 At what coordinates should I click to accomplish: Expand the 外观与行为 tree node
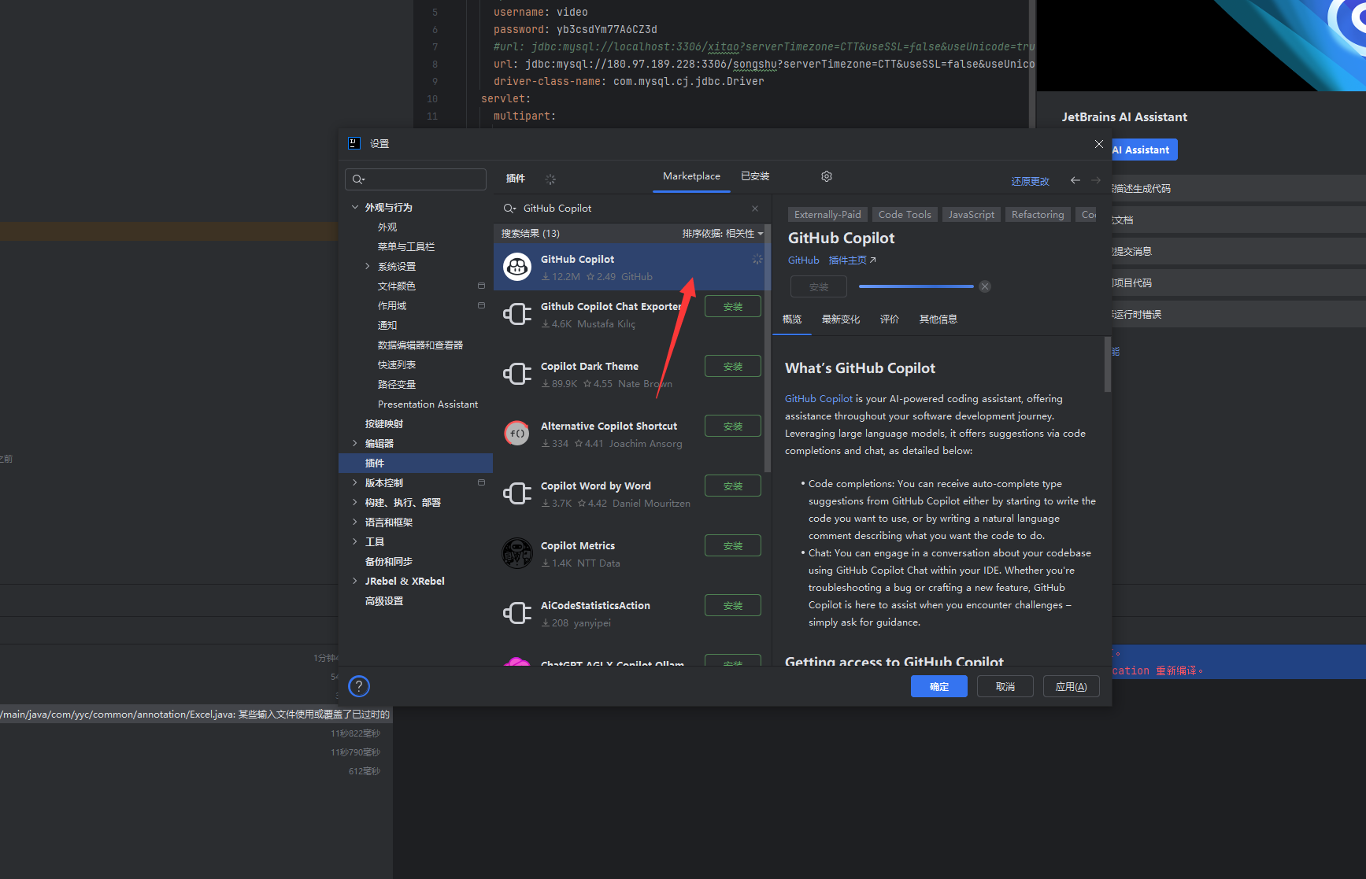[x=355, y=207]
